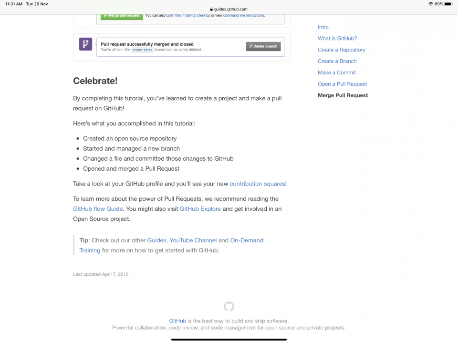
Task: Open Create a Repository in sidebar
Action: (x=342, y=50)
